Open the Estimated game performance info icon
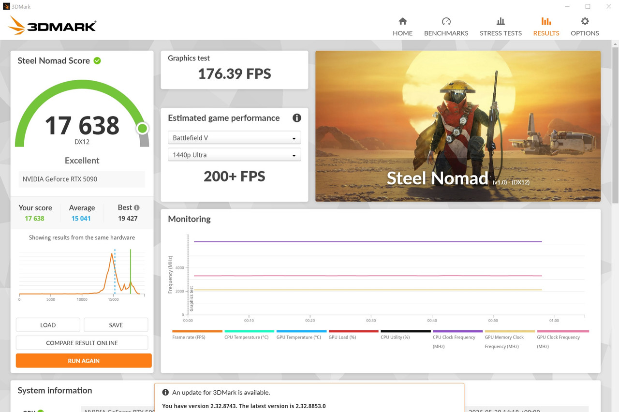Image resolution: width=619 pixels, height=412 pixels. 297,118
